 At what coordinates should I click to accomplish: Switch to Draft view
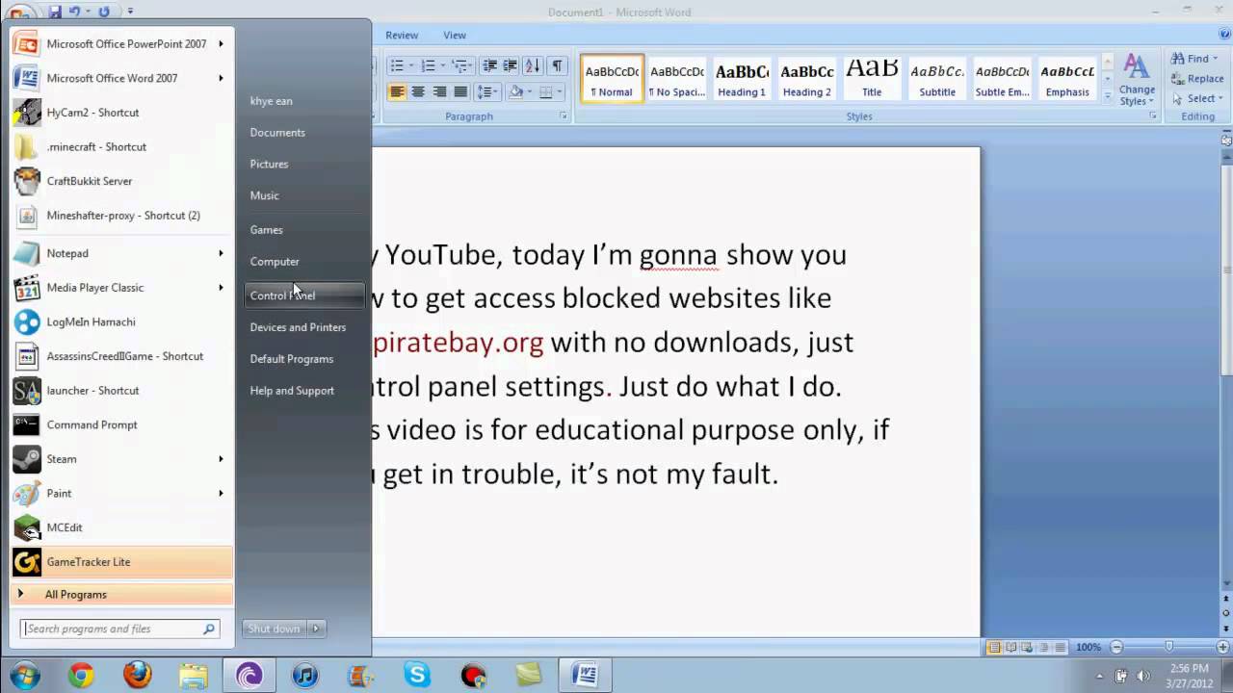tap(1060, 648)
